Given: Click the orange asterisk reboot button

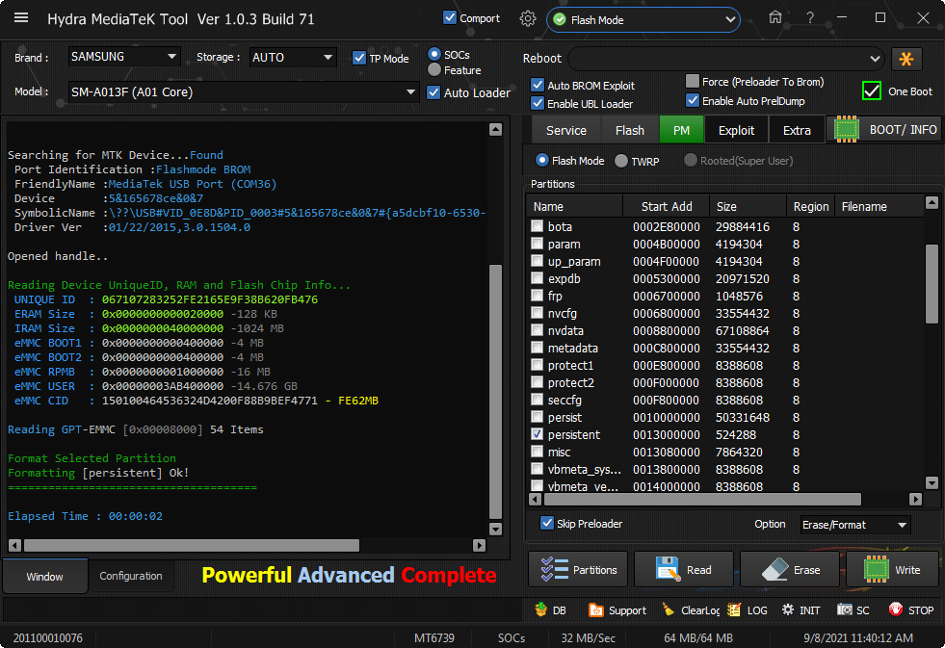Looking at the screenshot, I should 906,59.
